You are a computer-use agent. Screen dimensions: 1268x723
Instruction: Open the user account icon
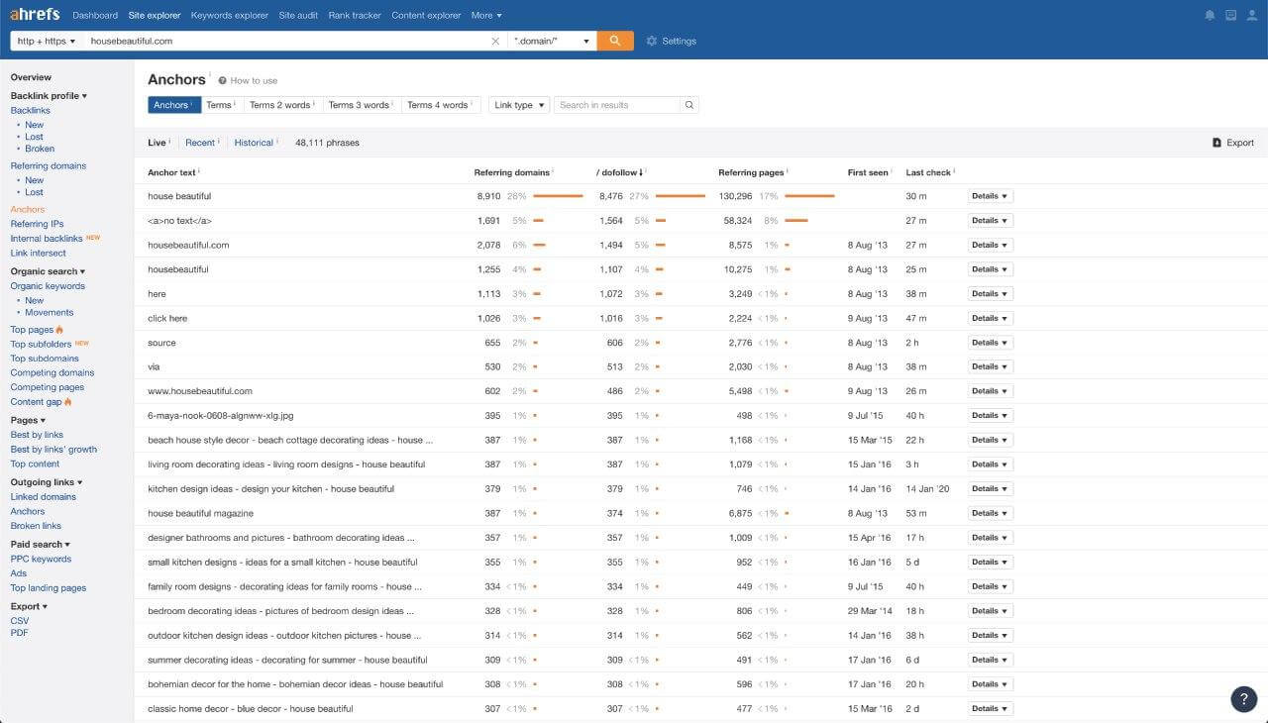click(x=1252, y=15)
